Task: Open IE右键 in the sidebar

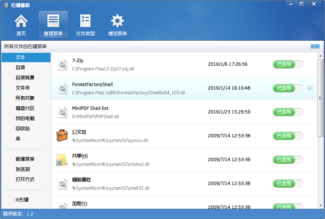Action: coord(26,200)
